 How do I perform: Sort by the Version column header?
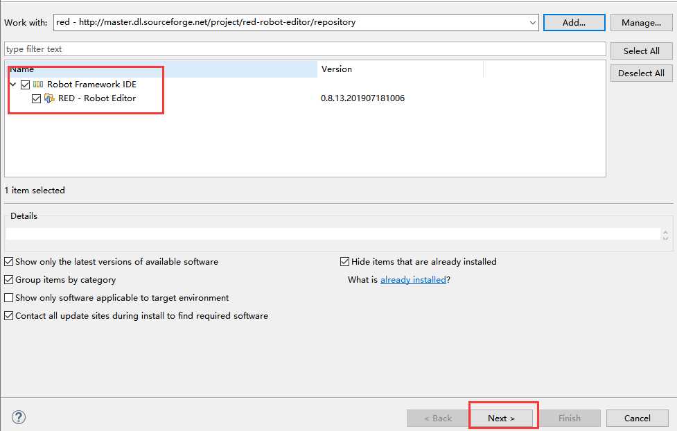coord(401,69)
